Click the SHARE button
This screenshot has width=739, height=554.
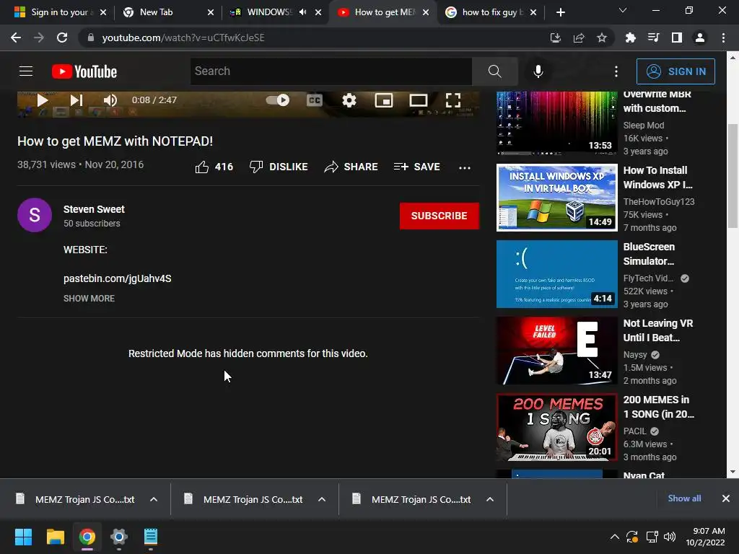pos(351,167)
